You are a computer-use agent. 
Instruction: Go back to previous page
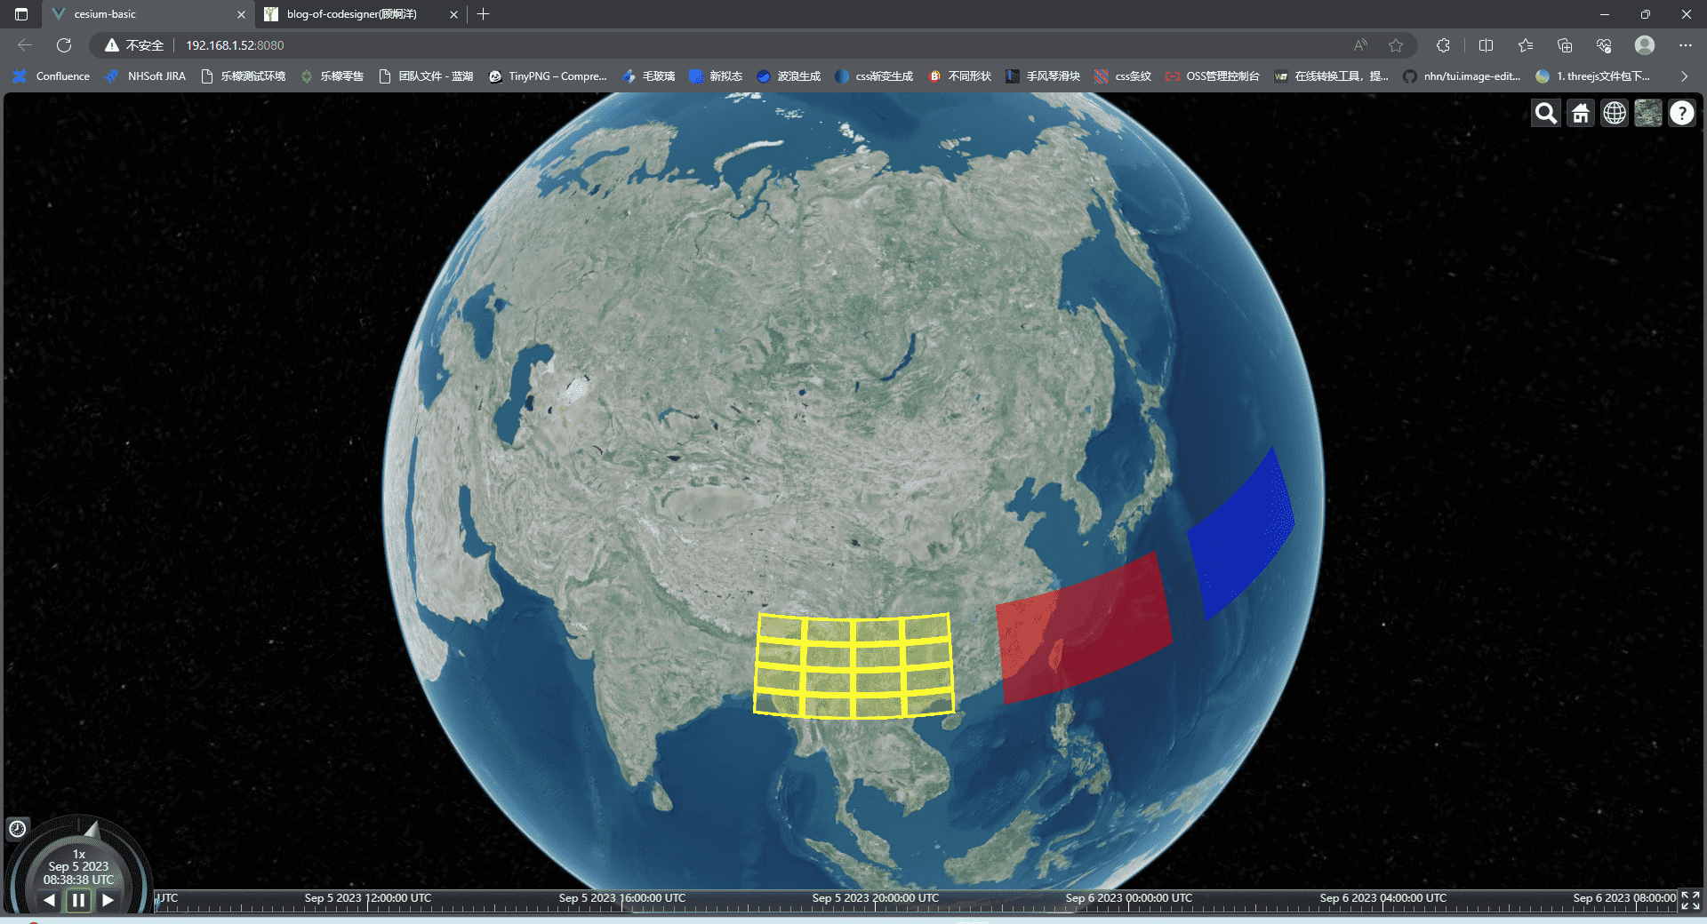coord(25,45)
